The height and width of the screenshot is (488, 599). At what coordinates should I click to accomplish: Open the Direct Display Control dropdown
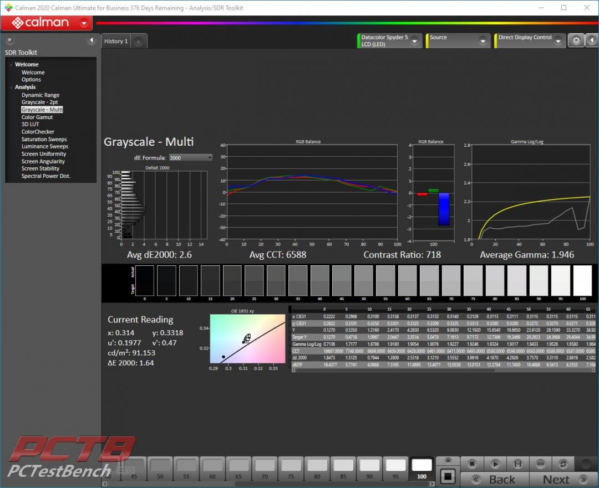coord(557,41)
